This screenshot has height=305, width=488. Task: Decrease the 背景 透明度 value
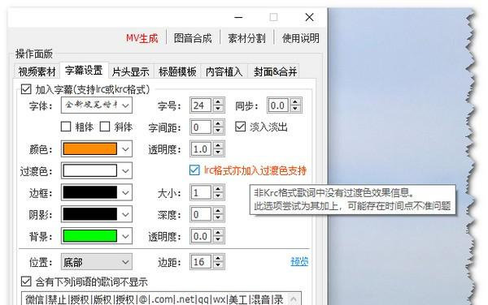coord(218,239)
